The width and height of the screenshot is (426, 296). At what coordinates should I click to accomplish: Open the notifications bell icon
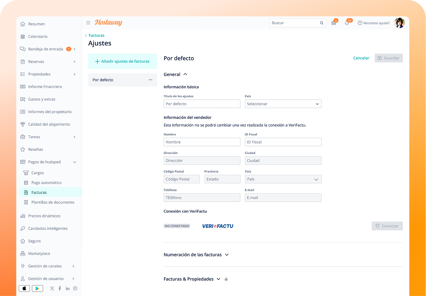coord(347,23)
